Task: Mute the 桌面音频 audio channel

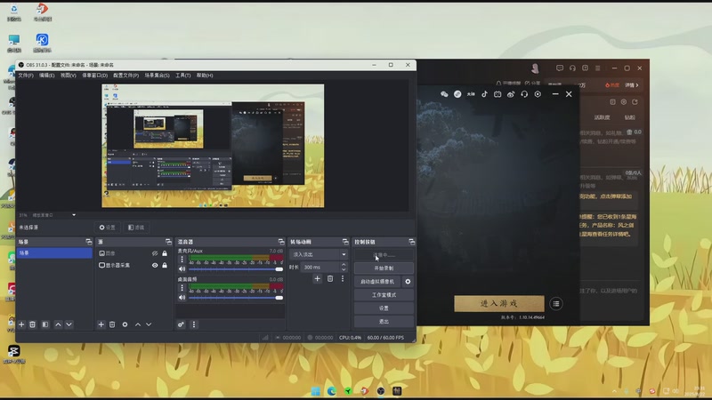Action: coord(182,298)
